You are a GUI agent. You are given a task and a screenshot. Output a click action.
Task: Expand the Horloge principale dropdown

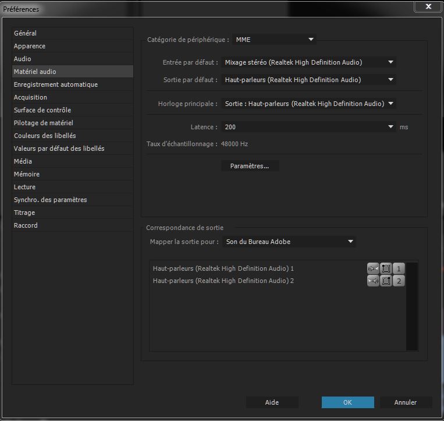[309, 104]
